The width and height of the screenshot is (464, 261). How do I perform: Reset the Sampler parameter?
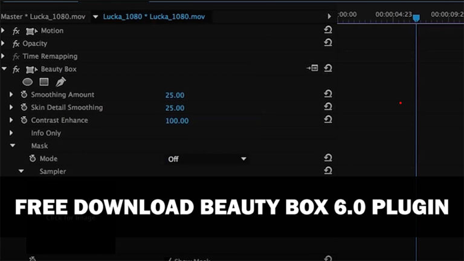328,170
